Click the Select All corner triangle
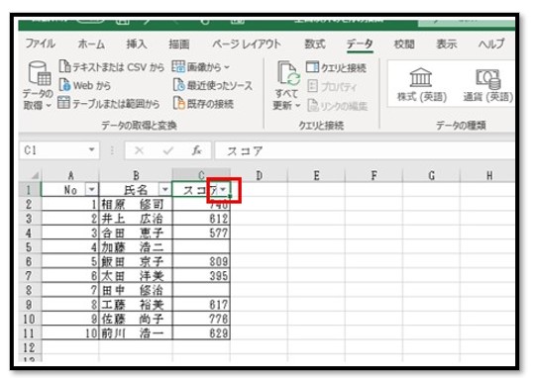Screen dimensions: 533x378 pos(35,175)
